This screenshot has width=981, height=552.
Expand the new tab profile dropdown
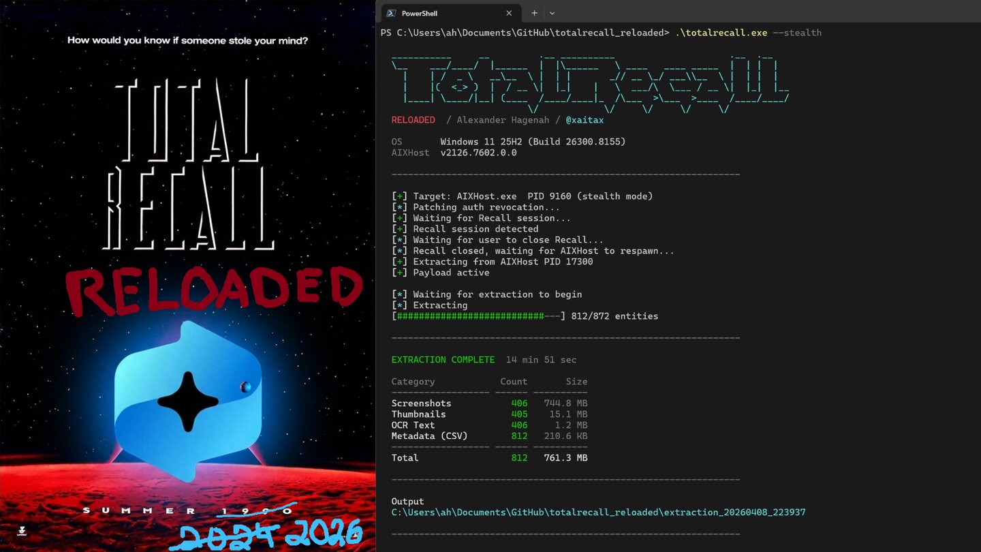(552, 13)
